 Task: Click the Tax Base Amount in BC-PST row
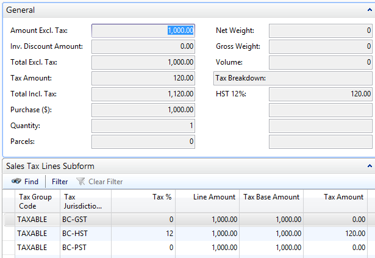[271, 248]
